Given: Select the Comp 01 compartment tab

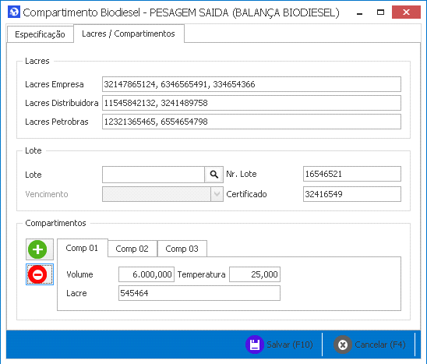Looking at the screenshot, I should pos(82,248).
